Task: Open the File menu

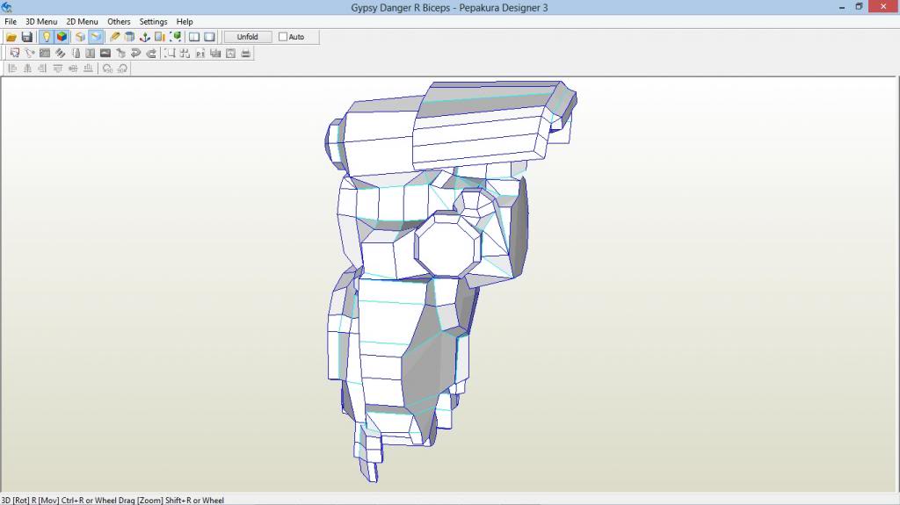Action: (11, 21)
